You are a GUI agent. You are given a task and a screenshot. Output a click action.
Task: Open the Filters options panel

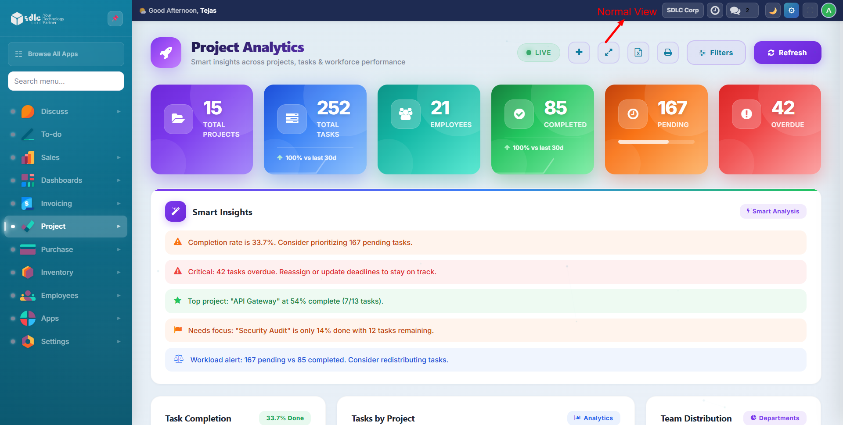[716, 53]
